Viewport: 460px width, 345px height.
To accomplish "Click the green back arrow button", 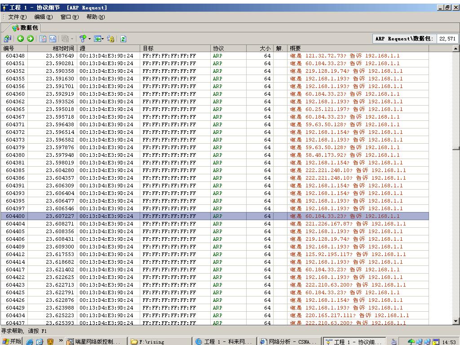I will tap(20, 39).
